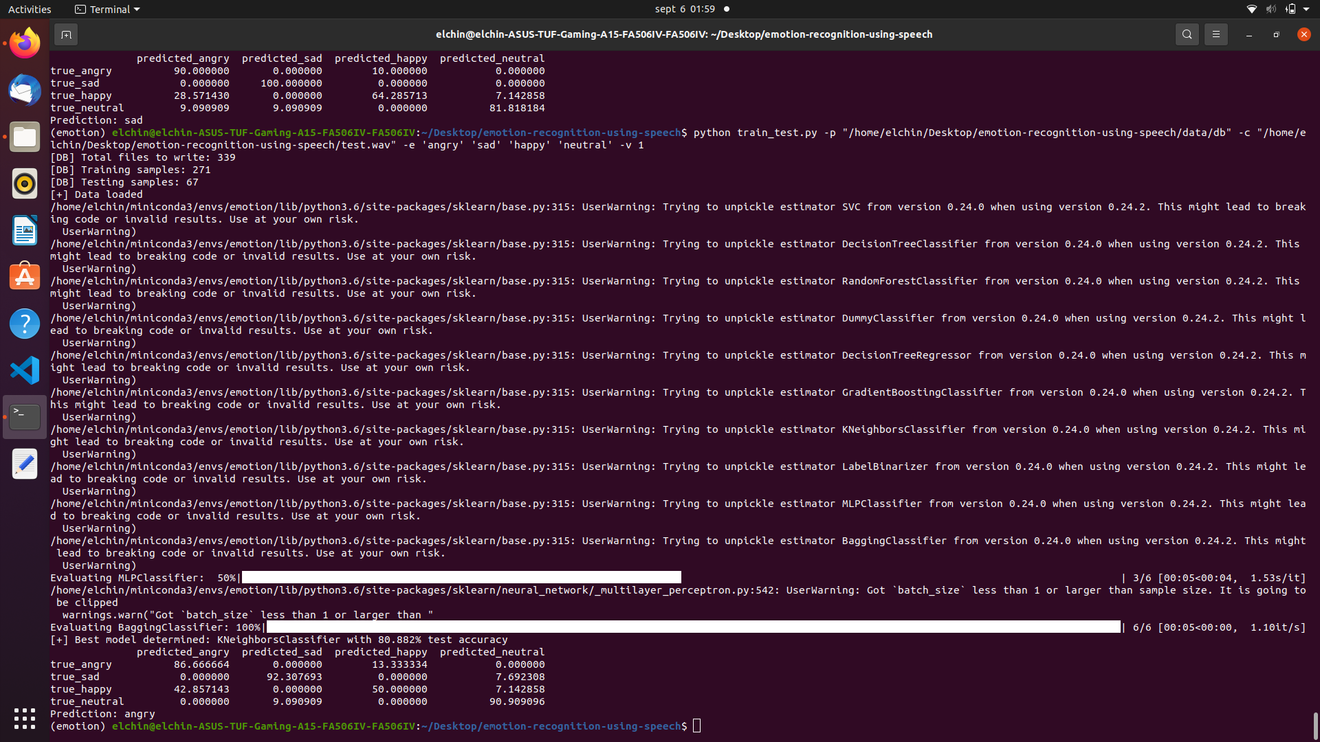
Task: Click the terminal command prompt cursor
Action: [696, 726]
